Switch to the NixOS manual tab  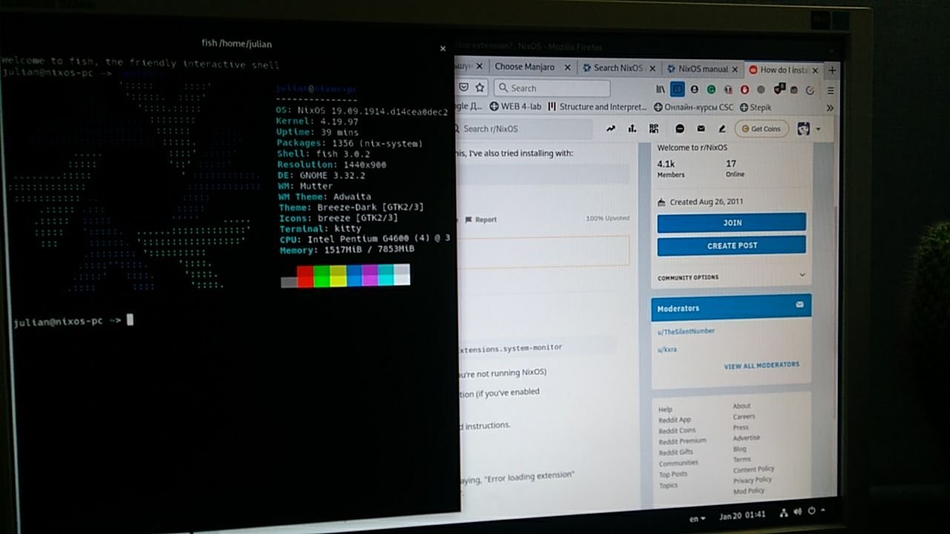pyautogui.click(x=701, y=69)
